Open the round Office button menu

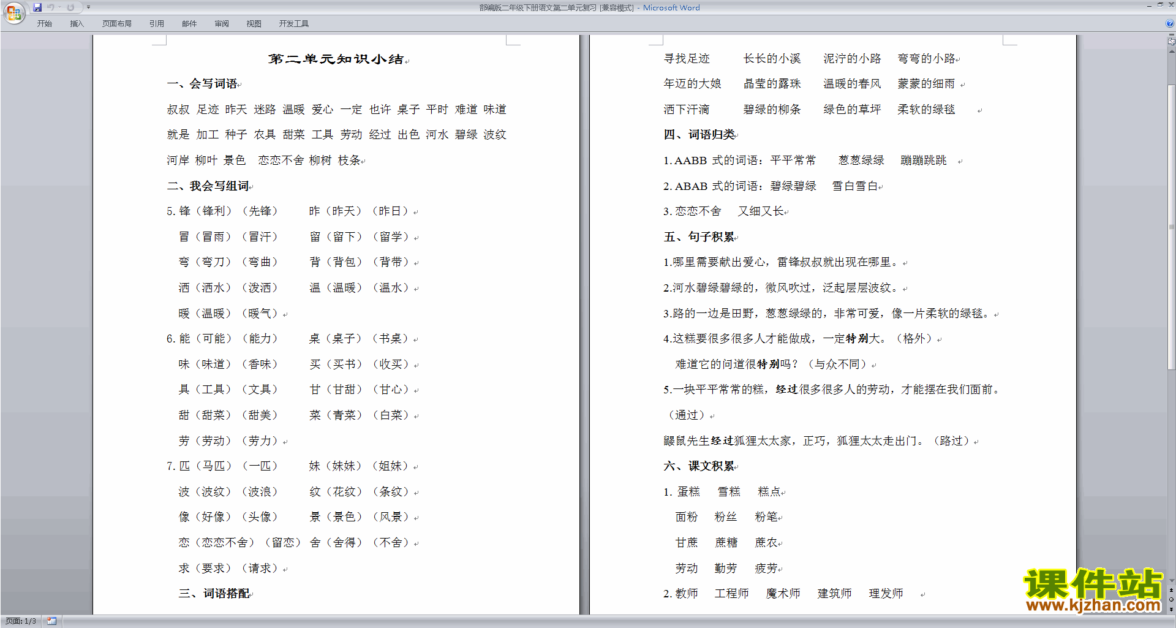(x=13, y=12)
